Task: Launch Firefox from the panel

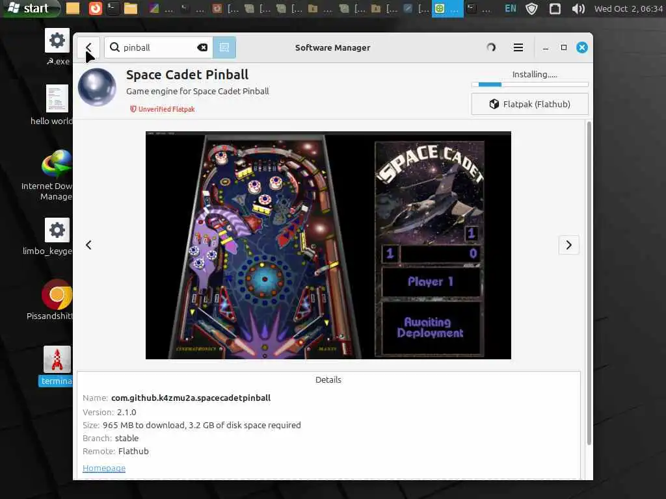Action: point(95,8)
